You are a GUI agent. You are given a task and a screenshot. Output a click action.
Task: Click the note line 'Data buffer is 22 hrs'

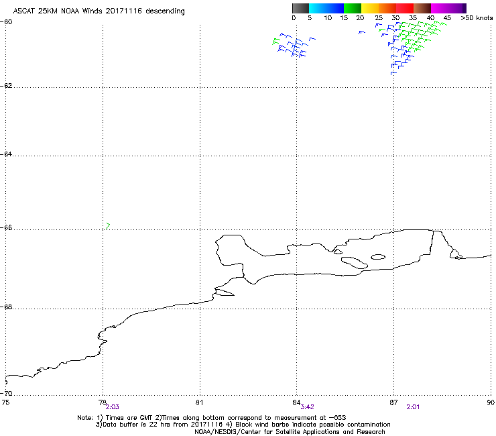(x=243, y=425)
